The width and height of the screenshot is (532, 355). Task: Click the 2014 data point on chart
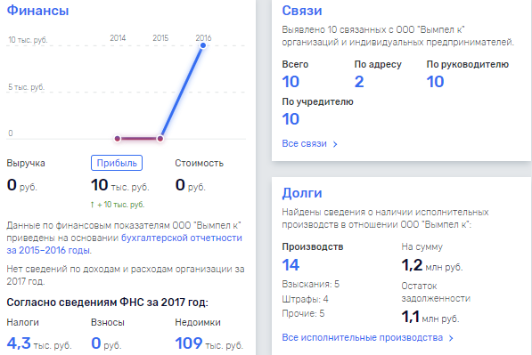(118, 139)
